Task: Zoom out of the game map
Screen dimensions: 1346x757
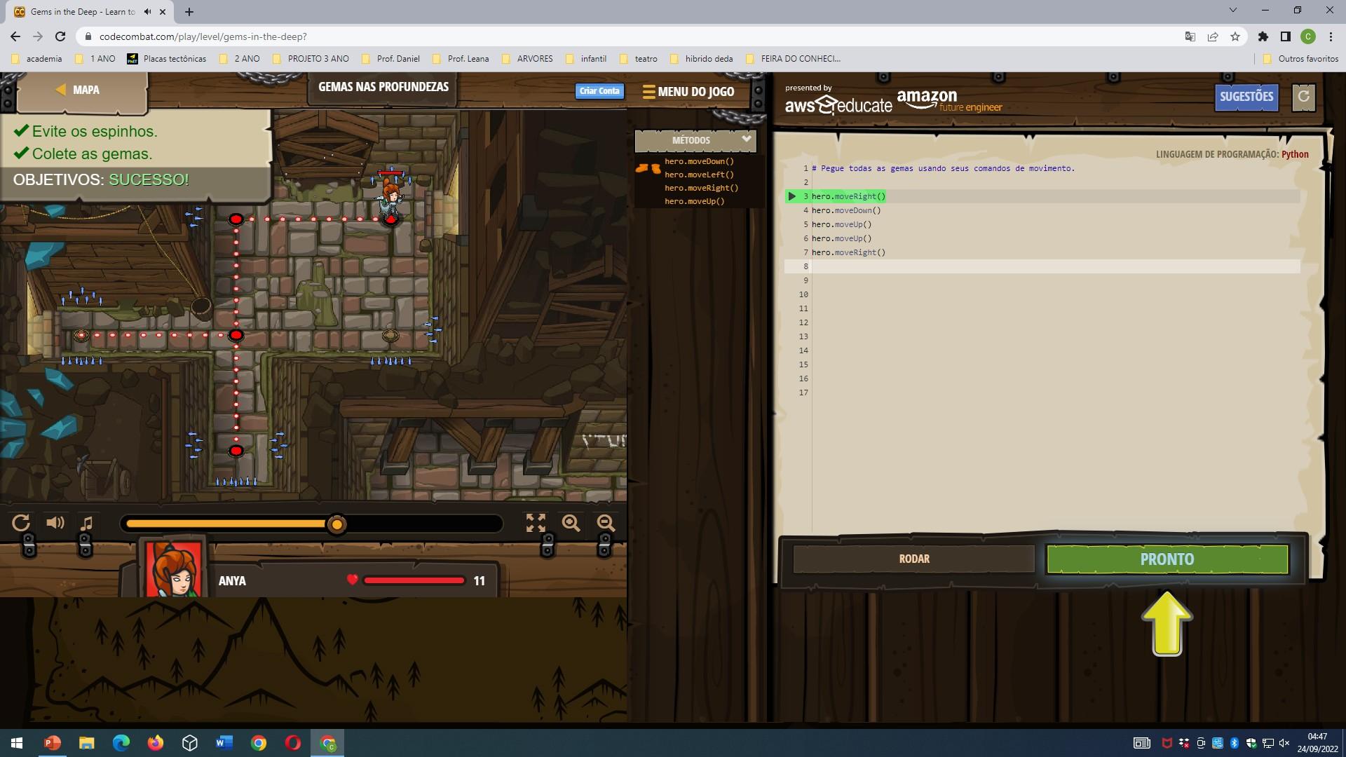Action: 606,523
